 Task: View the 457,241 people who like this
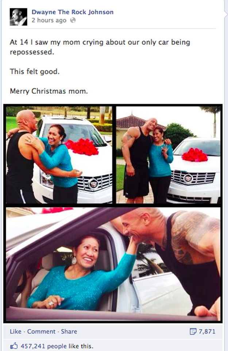coord(57,346)
